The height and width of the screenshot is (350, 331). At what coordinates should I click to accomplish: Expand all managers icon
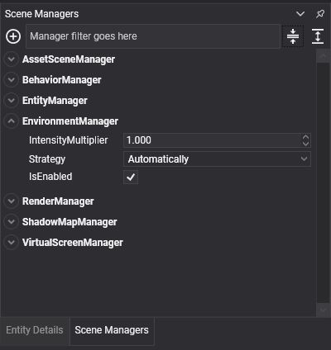click(x=318, y=36)
